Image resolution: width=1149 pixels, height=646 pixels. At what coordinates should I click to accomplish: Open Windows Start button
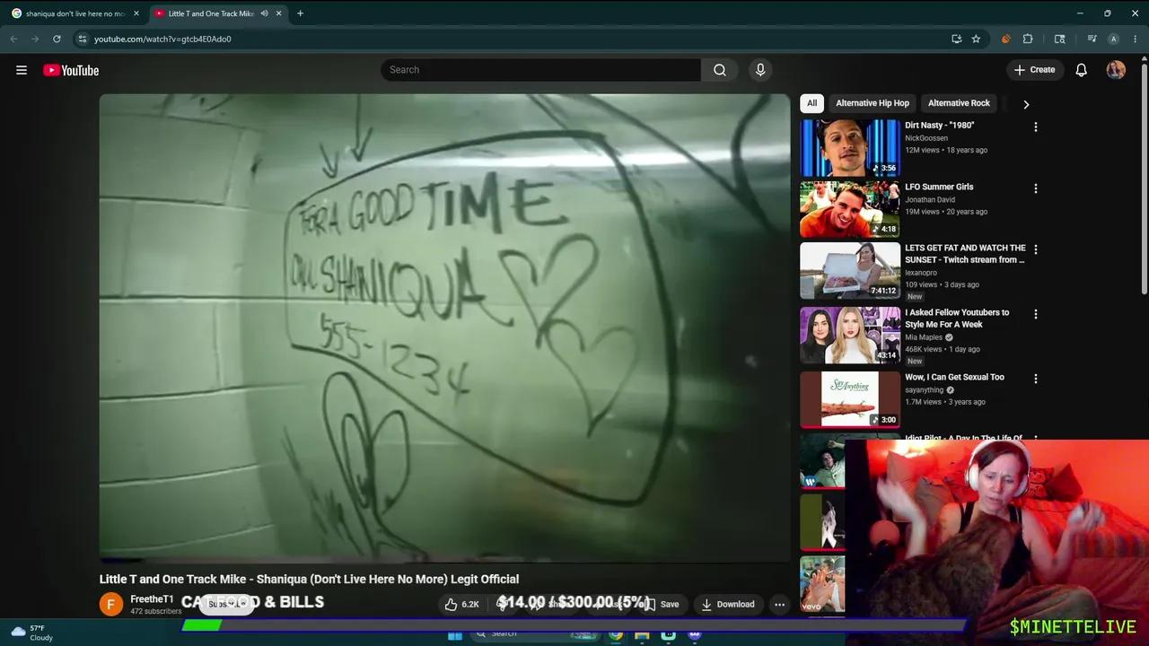coord(455,634)
